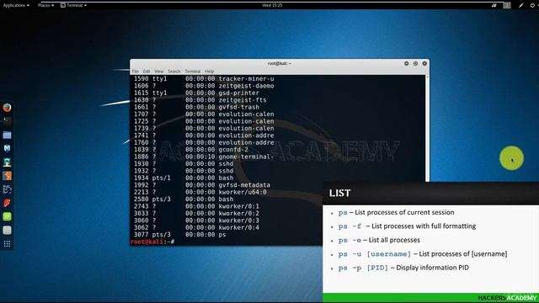This screenshot has height=303, width=539.
Task: Launch Metasploit M icon in dock
Action: 7,148
